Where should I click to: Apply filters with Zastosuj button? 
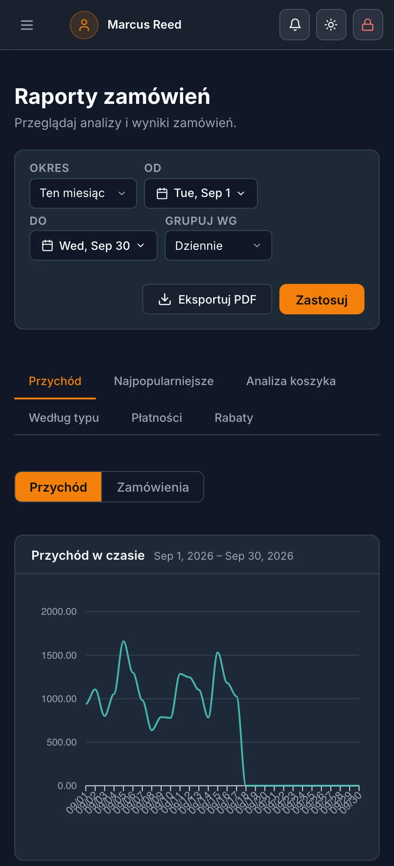point(322,299)
